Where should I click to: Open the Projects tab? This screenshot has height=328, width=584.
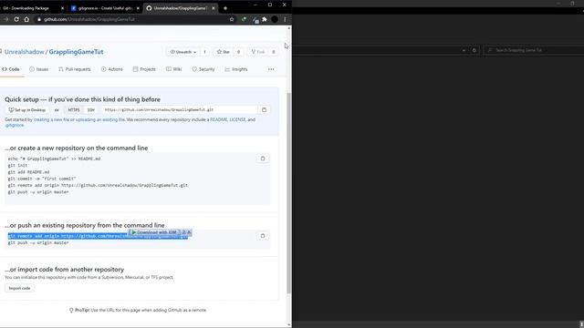[144, 69]
